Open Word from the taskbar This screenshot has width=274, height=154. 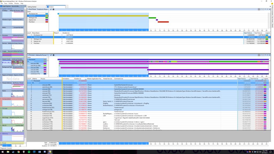[x=39, y=152]
